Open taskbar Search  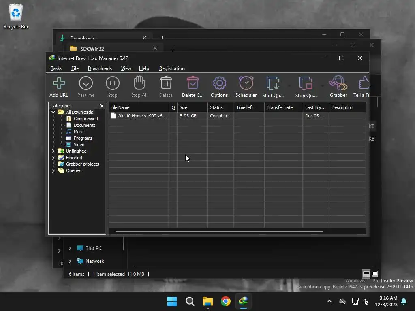(x=190, y=301)
